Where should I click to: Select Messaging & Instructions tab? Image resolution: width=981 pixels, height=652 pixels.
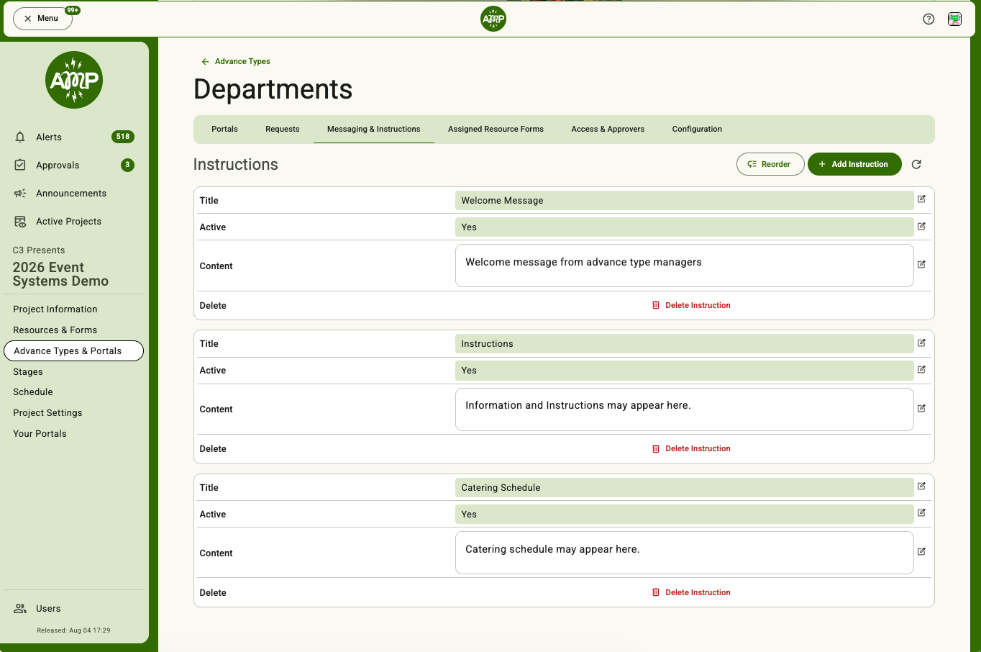click(374, 129)
